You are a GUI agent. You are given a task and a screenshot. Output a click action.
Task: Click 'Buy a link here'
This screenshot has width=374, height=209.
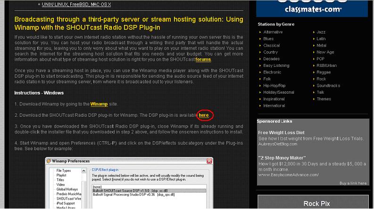(x=353, y=183)
